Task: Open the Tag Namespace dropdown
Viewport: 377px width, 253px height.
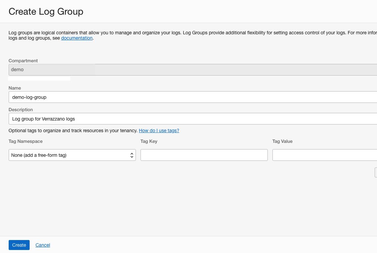Action: pos(72,155)
